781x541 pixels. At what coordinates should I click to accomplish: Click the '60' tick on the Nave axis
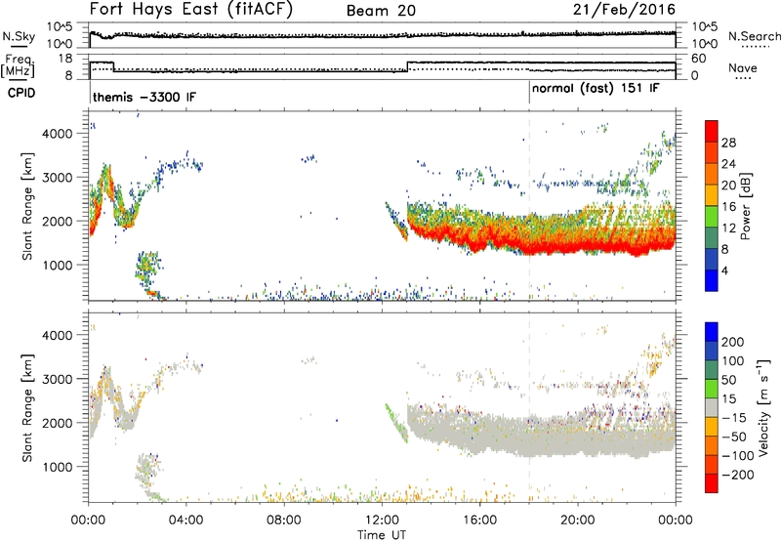click(699, 59)
